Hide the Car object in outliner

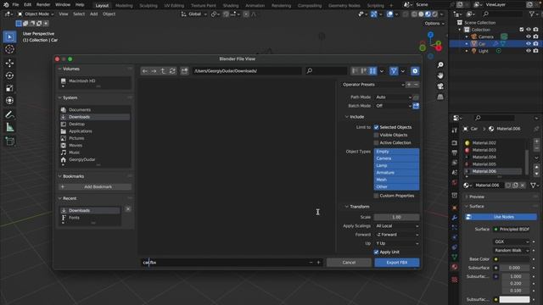(x=528, y=44)
